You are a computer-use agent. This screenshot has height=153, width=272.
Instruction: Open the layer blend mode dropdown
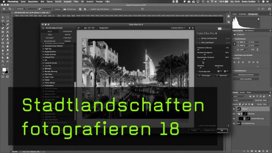(243, 100)
